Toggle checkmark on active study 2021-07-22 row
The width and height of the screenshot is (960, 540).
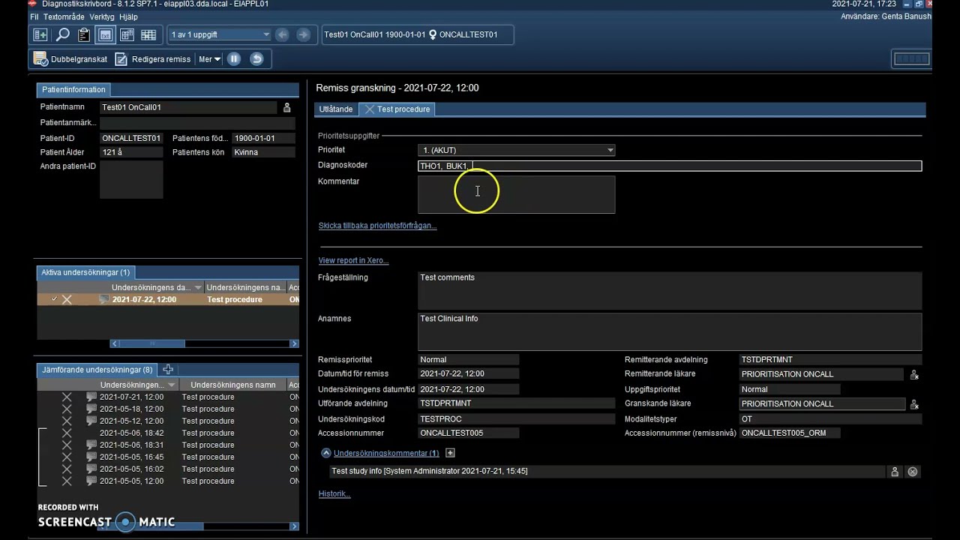click(54, 299)
